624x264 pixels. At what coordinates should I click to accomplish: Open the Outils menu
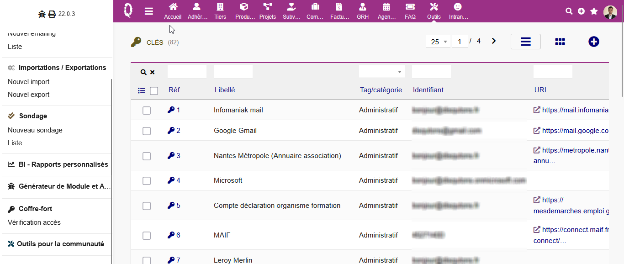[x=434, y=11]
